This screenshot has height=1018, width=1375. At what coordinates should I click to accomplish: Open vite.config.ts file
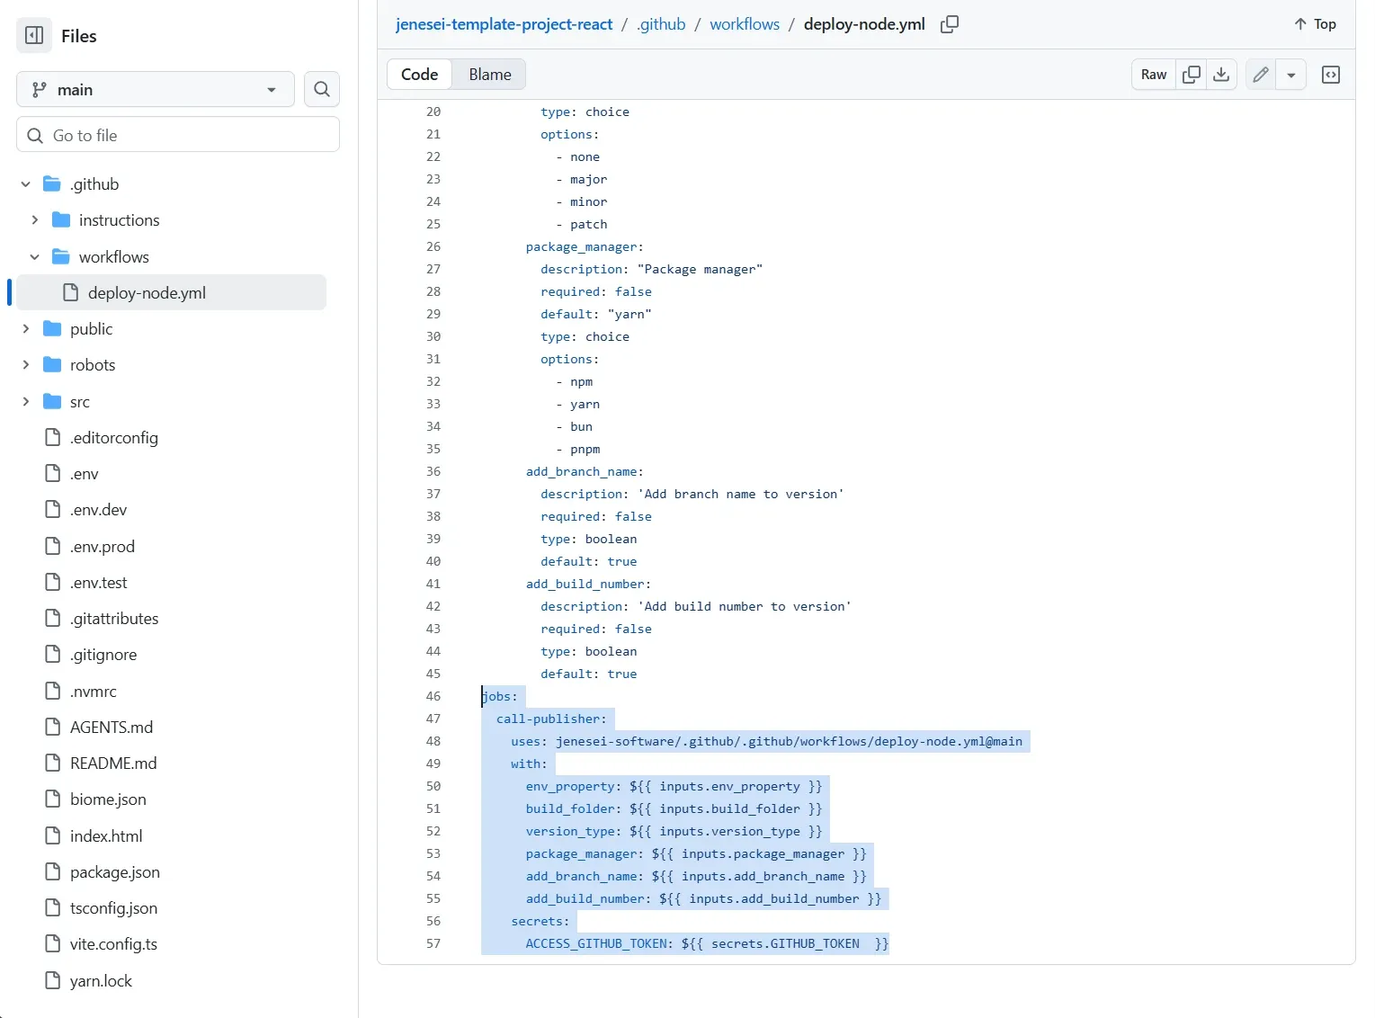pyautogui.click(x=113, y=944)
